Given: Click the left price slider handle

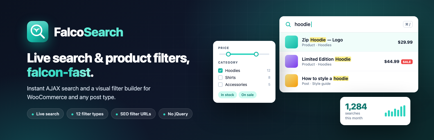Looking at the screenshot, I should pyautogui.click(x=228, y=54).
